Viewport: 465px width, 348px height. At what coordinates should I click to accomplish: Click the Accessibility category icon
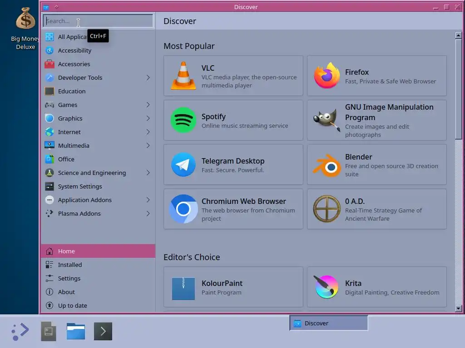coord(49,50)
